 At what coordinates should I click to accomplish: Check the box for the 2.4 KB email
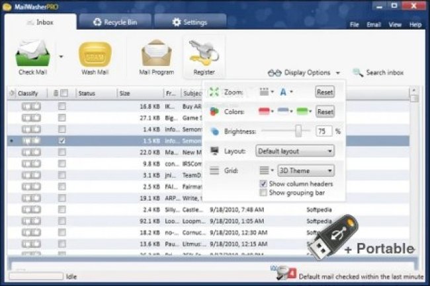[62, 209]
